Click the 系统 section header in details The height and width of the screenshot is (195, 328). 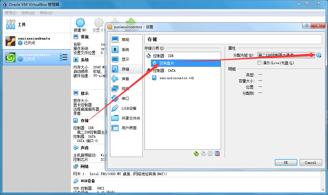(x=85, y=60)
